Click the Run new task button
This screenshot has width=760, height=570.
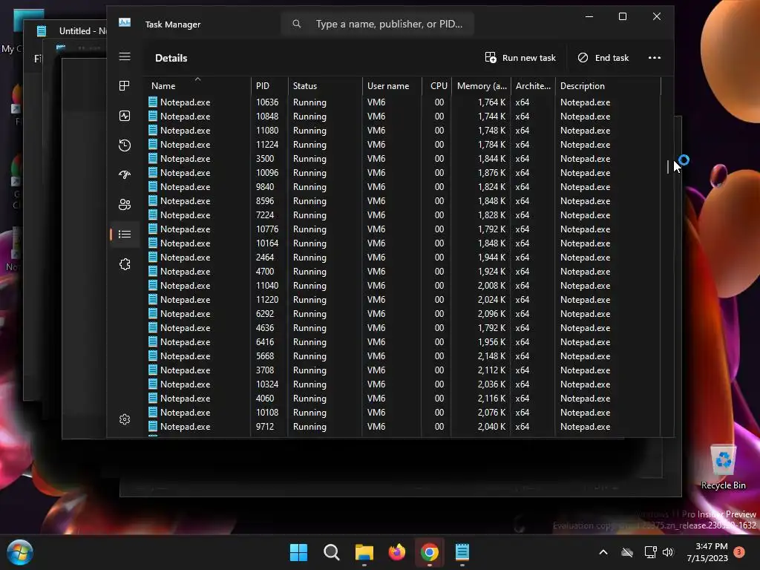[x=520, y=58]
